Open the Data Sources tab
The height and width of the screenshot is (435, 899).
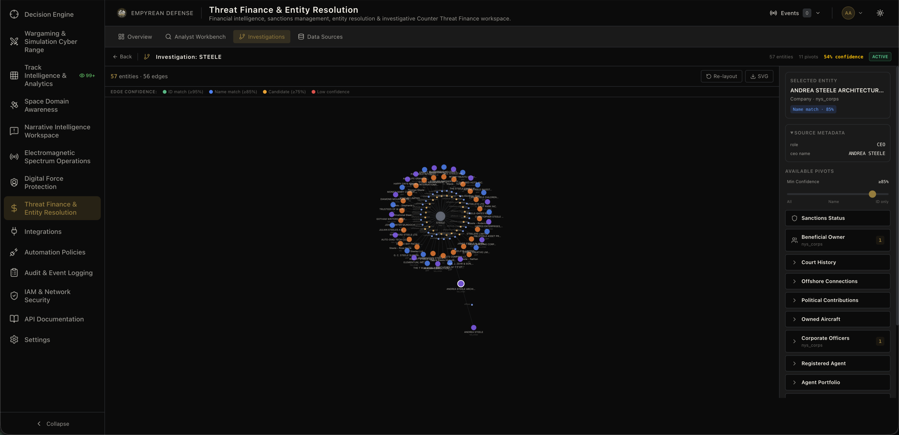pos(320,37)
